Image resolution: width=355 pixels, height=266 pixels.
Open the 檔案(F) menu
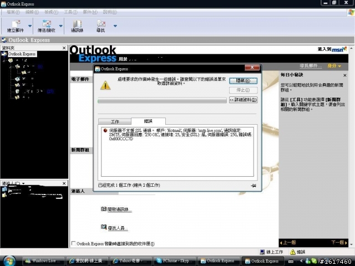pyautogui.click(x=13, y=12)
